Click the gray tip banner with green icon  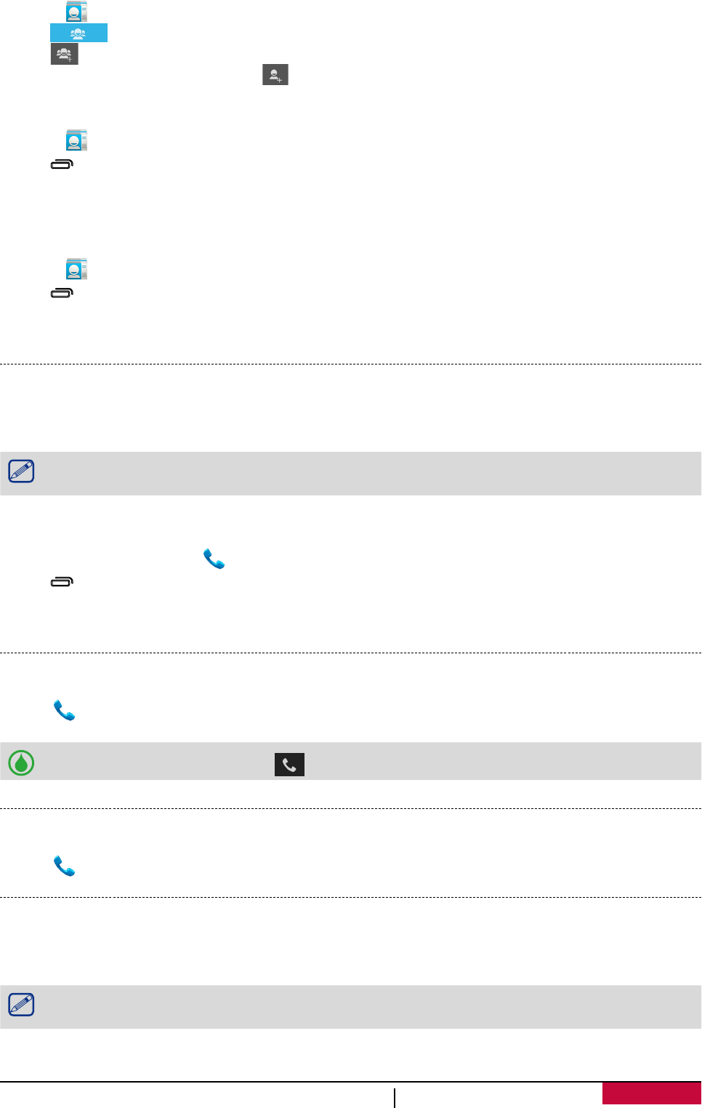tap(472, 762)
